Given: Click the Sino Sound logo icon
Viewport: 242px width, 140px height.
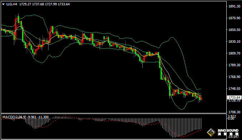Looking at the screenshot, I should pyautogui.click(x=211, y=132).
